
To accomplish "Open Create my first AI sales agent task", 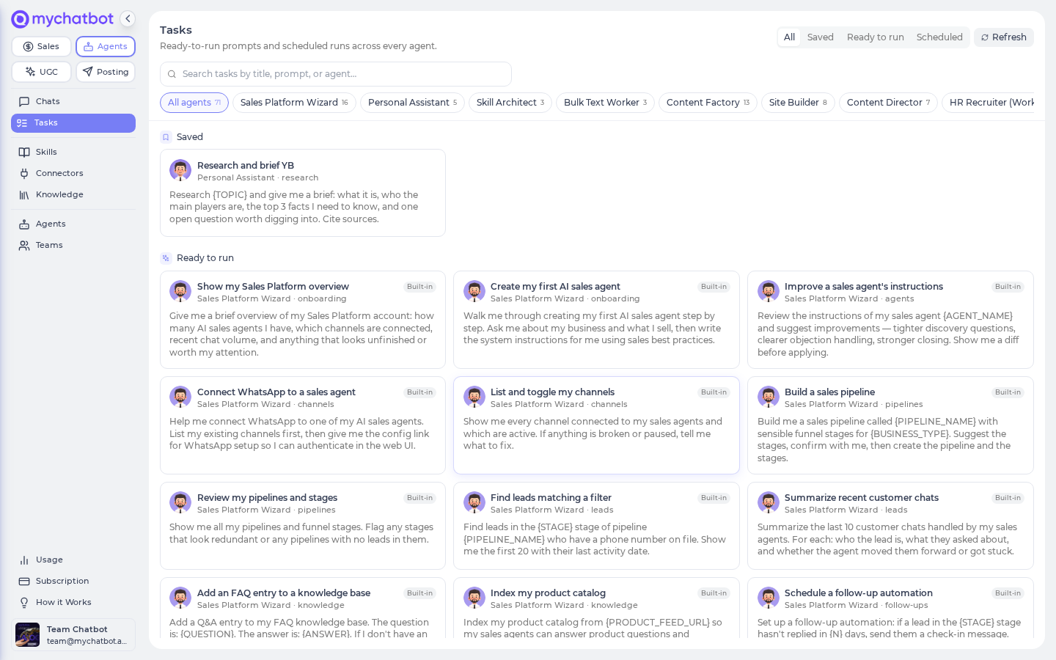I will 596,320.
